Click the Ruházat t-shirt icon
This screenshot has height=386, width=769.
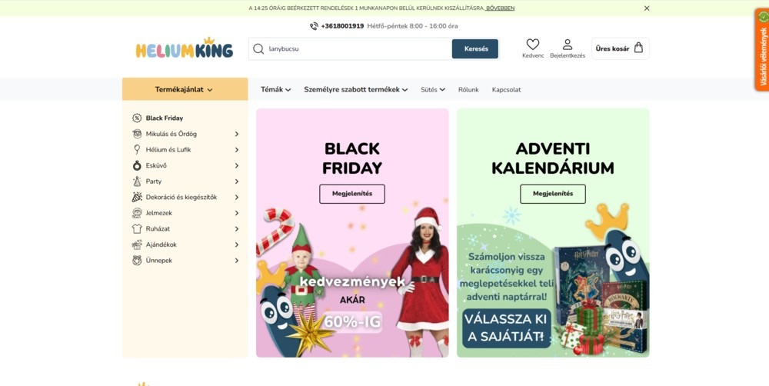137,228
